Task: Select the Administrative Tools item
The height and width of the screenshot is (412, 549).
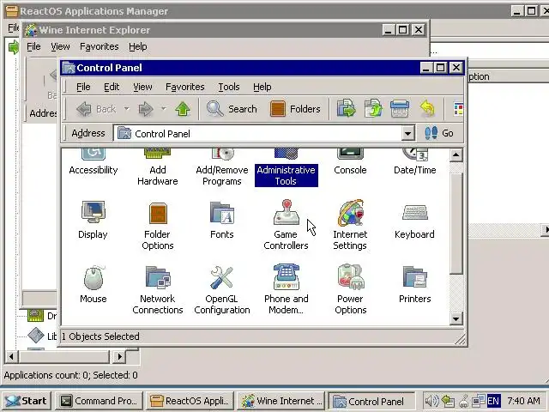Action: pos(286,168)
